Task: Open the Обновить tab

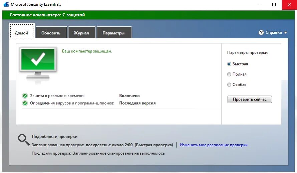Action: pyautogui.click(x=51, y=33)
